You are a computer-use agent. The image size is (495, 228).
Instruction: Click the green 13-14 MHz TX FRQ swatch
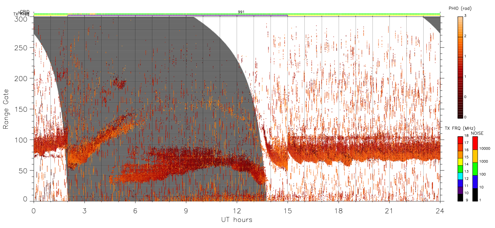coord(460,169)
